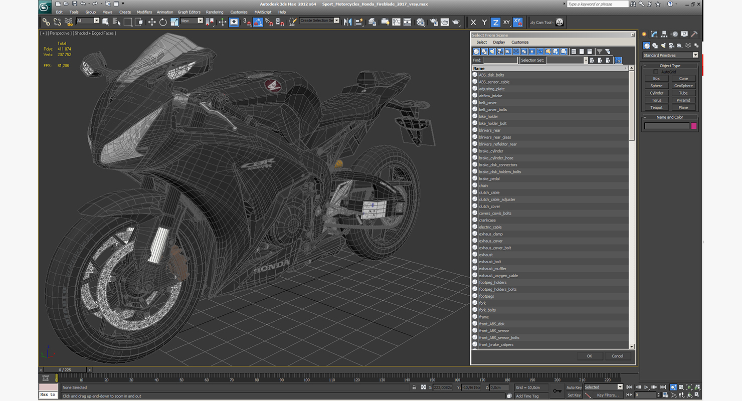Toggle the Angle Snap icon

(x=258, y=22)
